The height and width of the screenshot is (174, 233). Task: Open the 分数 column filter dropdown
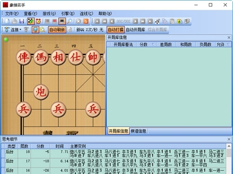point(153,45)
